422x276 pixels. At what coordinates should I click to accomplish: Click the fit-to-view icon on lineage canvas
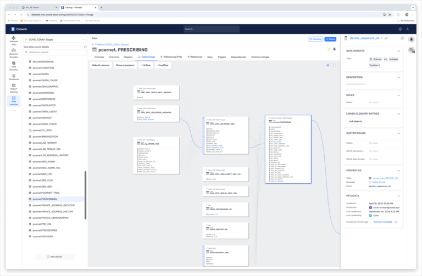coord(328,65)
